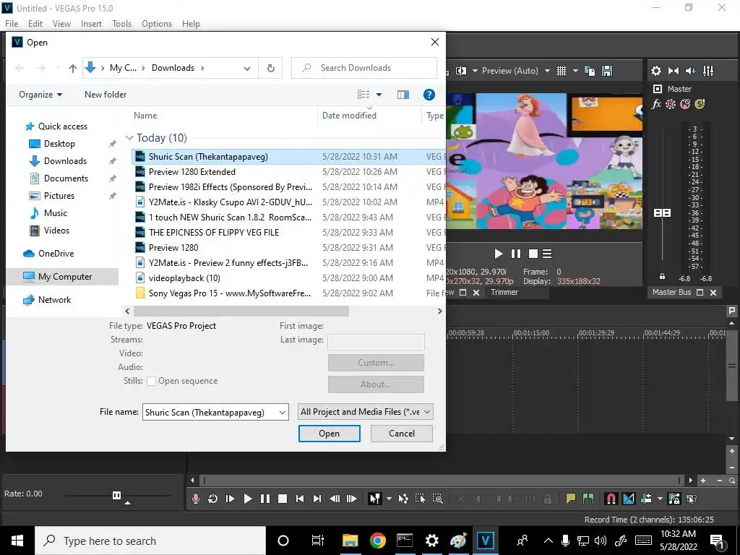Toggle Solo on the Master bus
The height and width of the screenshot is (555, 740).
click(x=700, y=104)
